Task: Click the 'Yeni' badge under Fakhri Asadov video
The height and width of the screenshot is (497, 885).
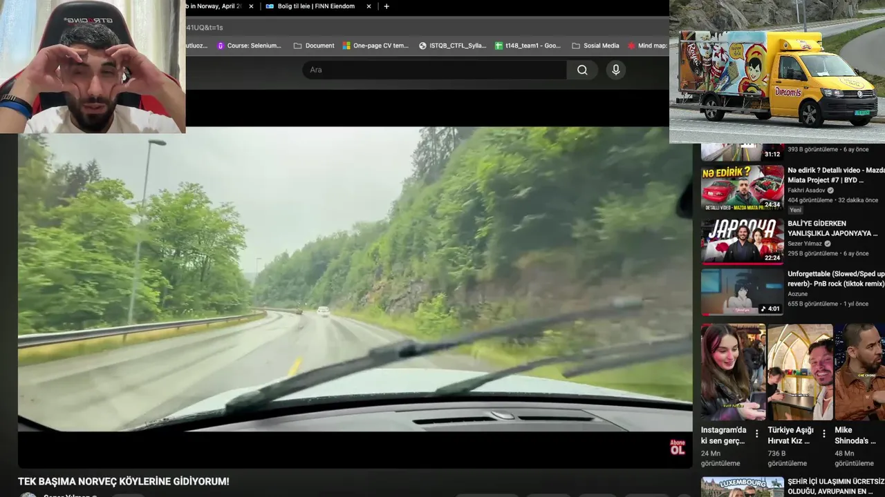Action: 796,210
